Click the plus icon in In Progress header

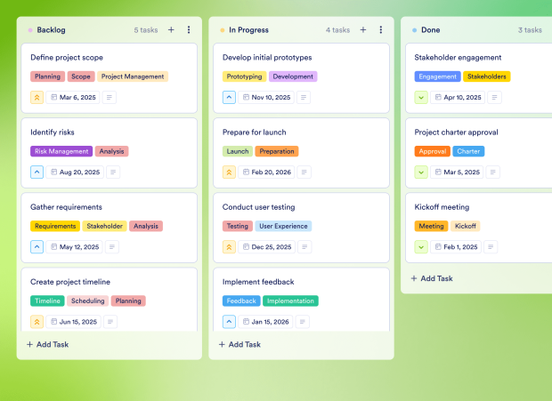363,29
